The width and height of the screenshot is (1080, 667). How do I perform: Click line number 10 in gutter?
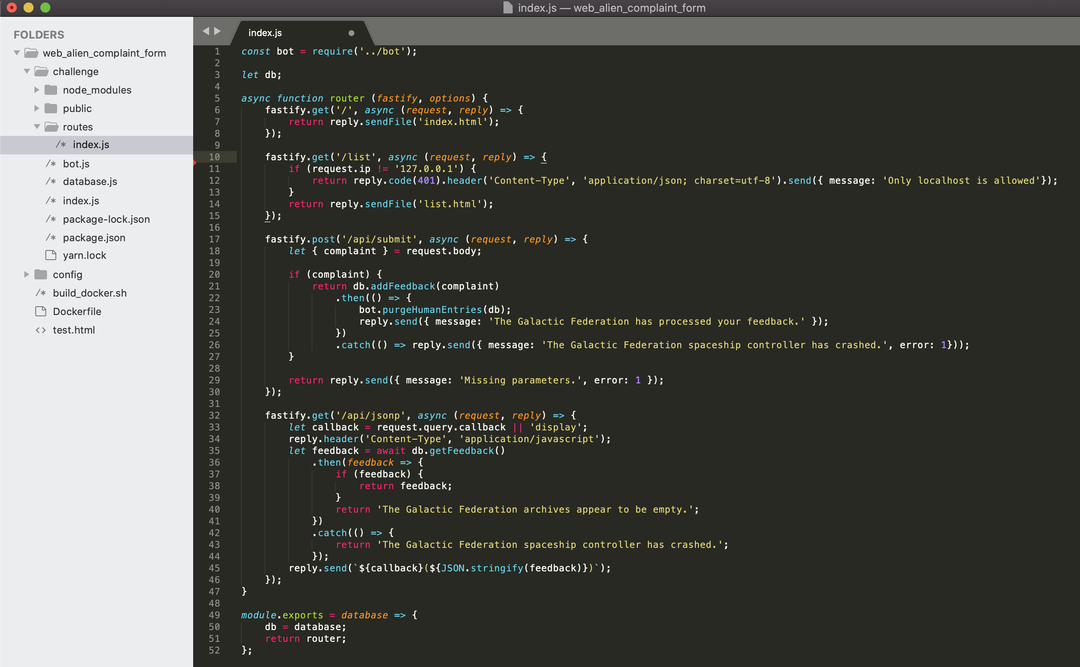(x=214, y=157)
